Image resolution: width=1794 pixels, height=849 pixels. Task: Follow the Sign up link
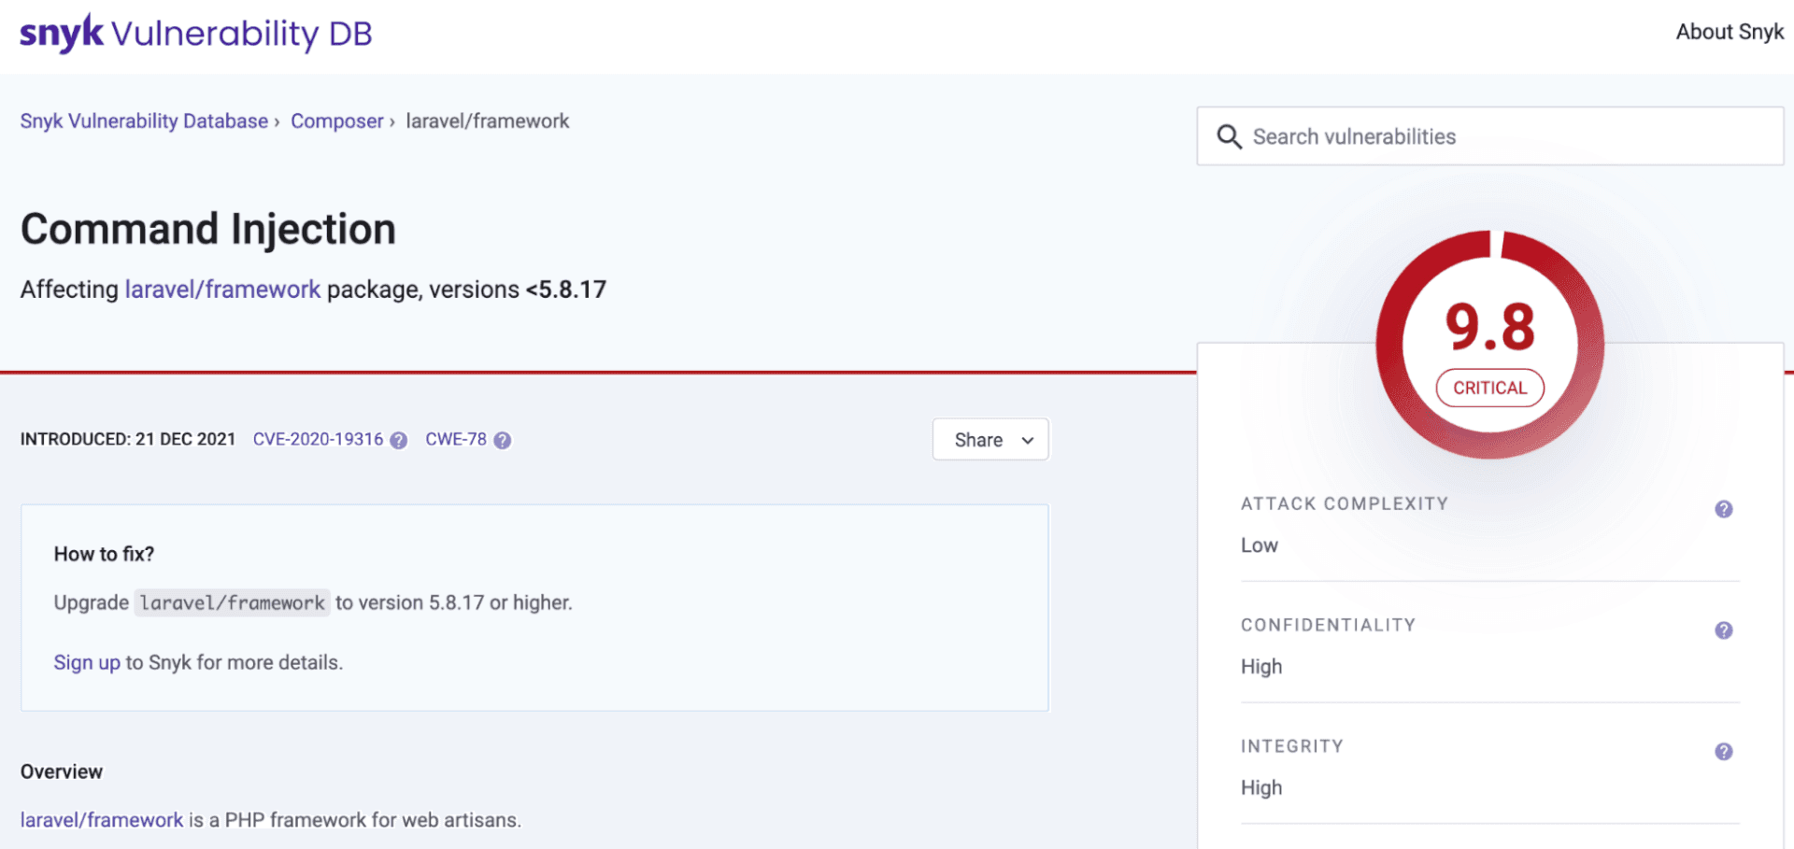tap(87, 662)
